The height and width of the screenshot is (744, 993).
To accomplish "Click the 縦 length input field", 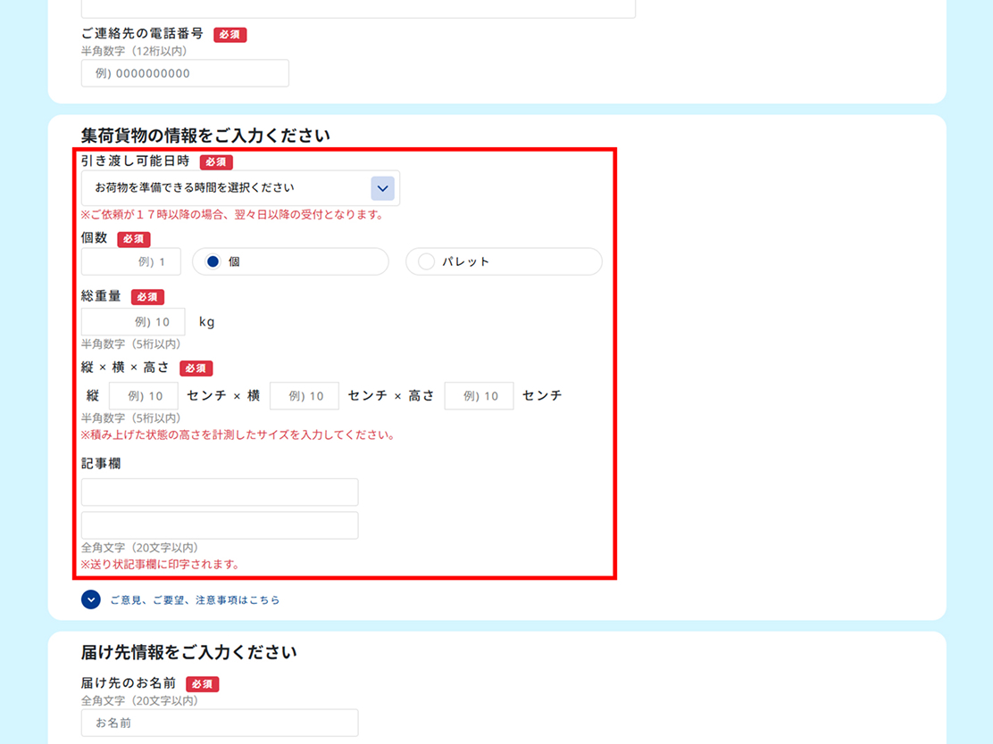I will [x=144, y=396].
